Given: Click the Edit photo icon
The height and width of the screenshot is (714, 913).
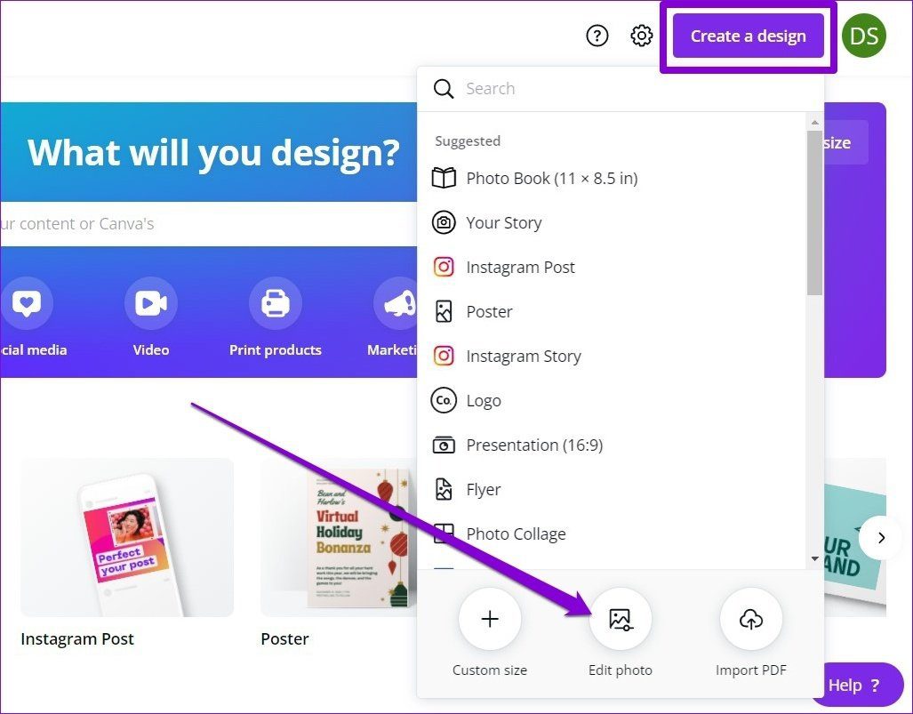Looking at the screenshot, I should pyautogui.click(x=621, y=619).
